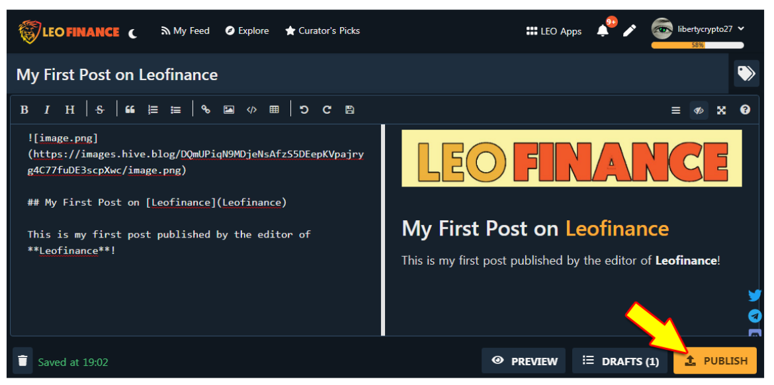This screenshot has height=385, width=774.
Task: Toggle the side-by-side preview eye icon
Action: [x=699, y=110]
